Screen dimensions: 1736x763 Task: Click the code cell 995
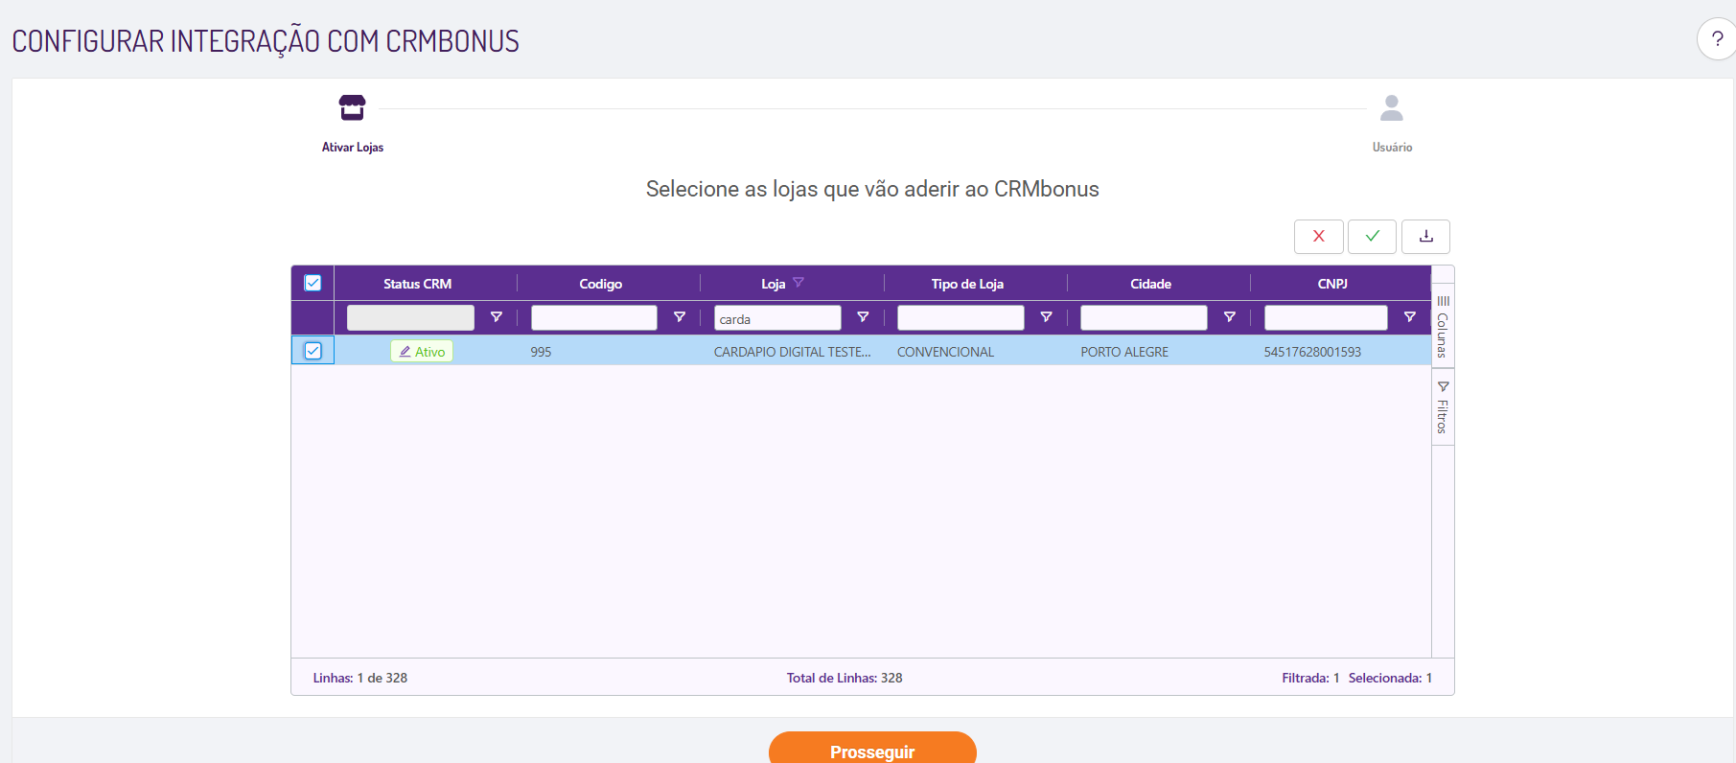tap(541, 352)
